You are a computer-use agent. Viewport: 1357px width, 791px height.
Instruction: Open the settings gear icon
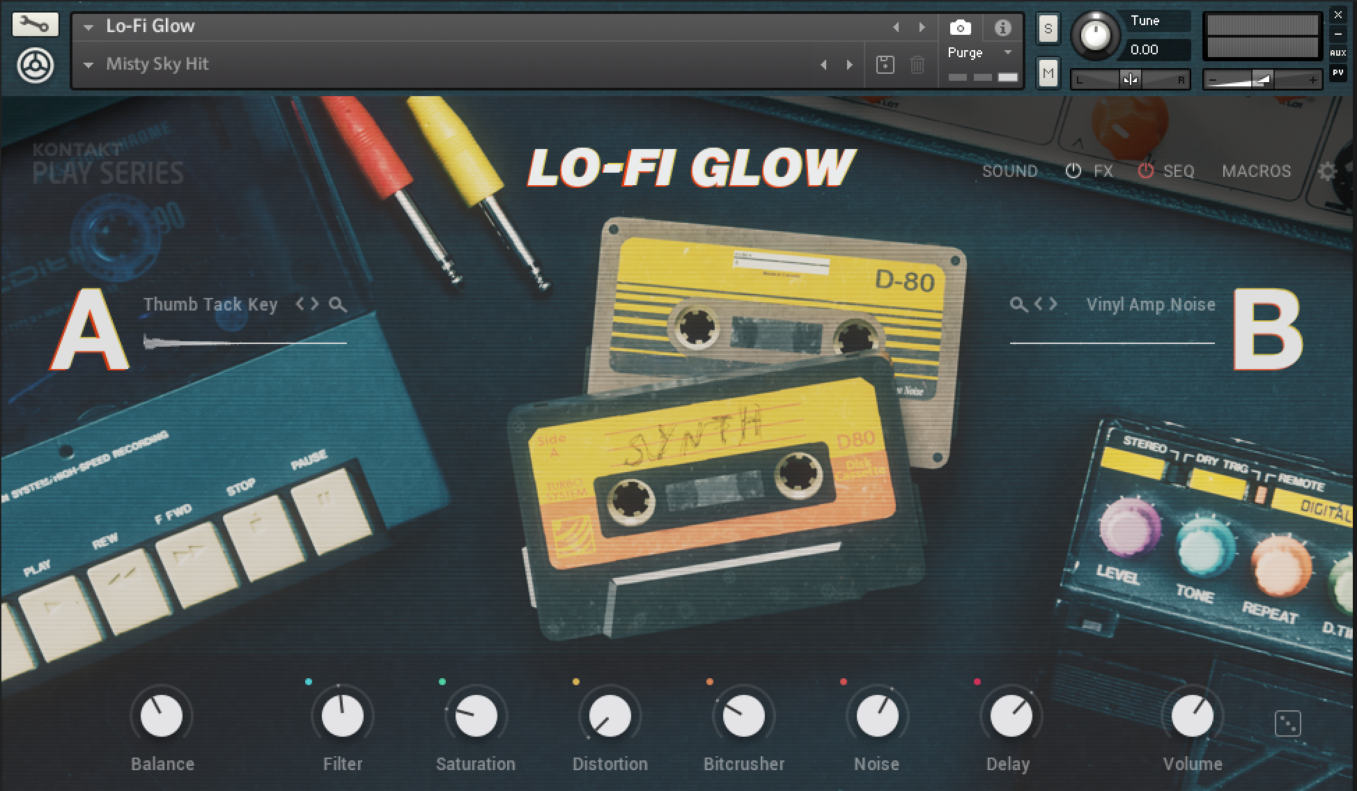coord(1327,171)
